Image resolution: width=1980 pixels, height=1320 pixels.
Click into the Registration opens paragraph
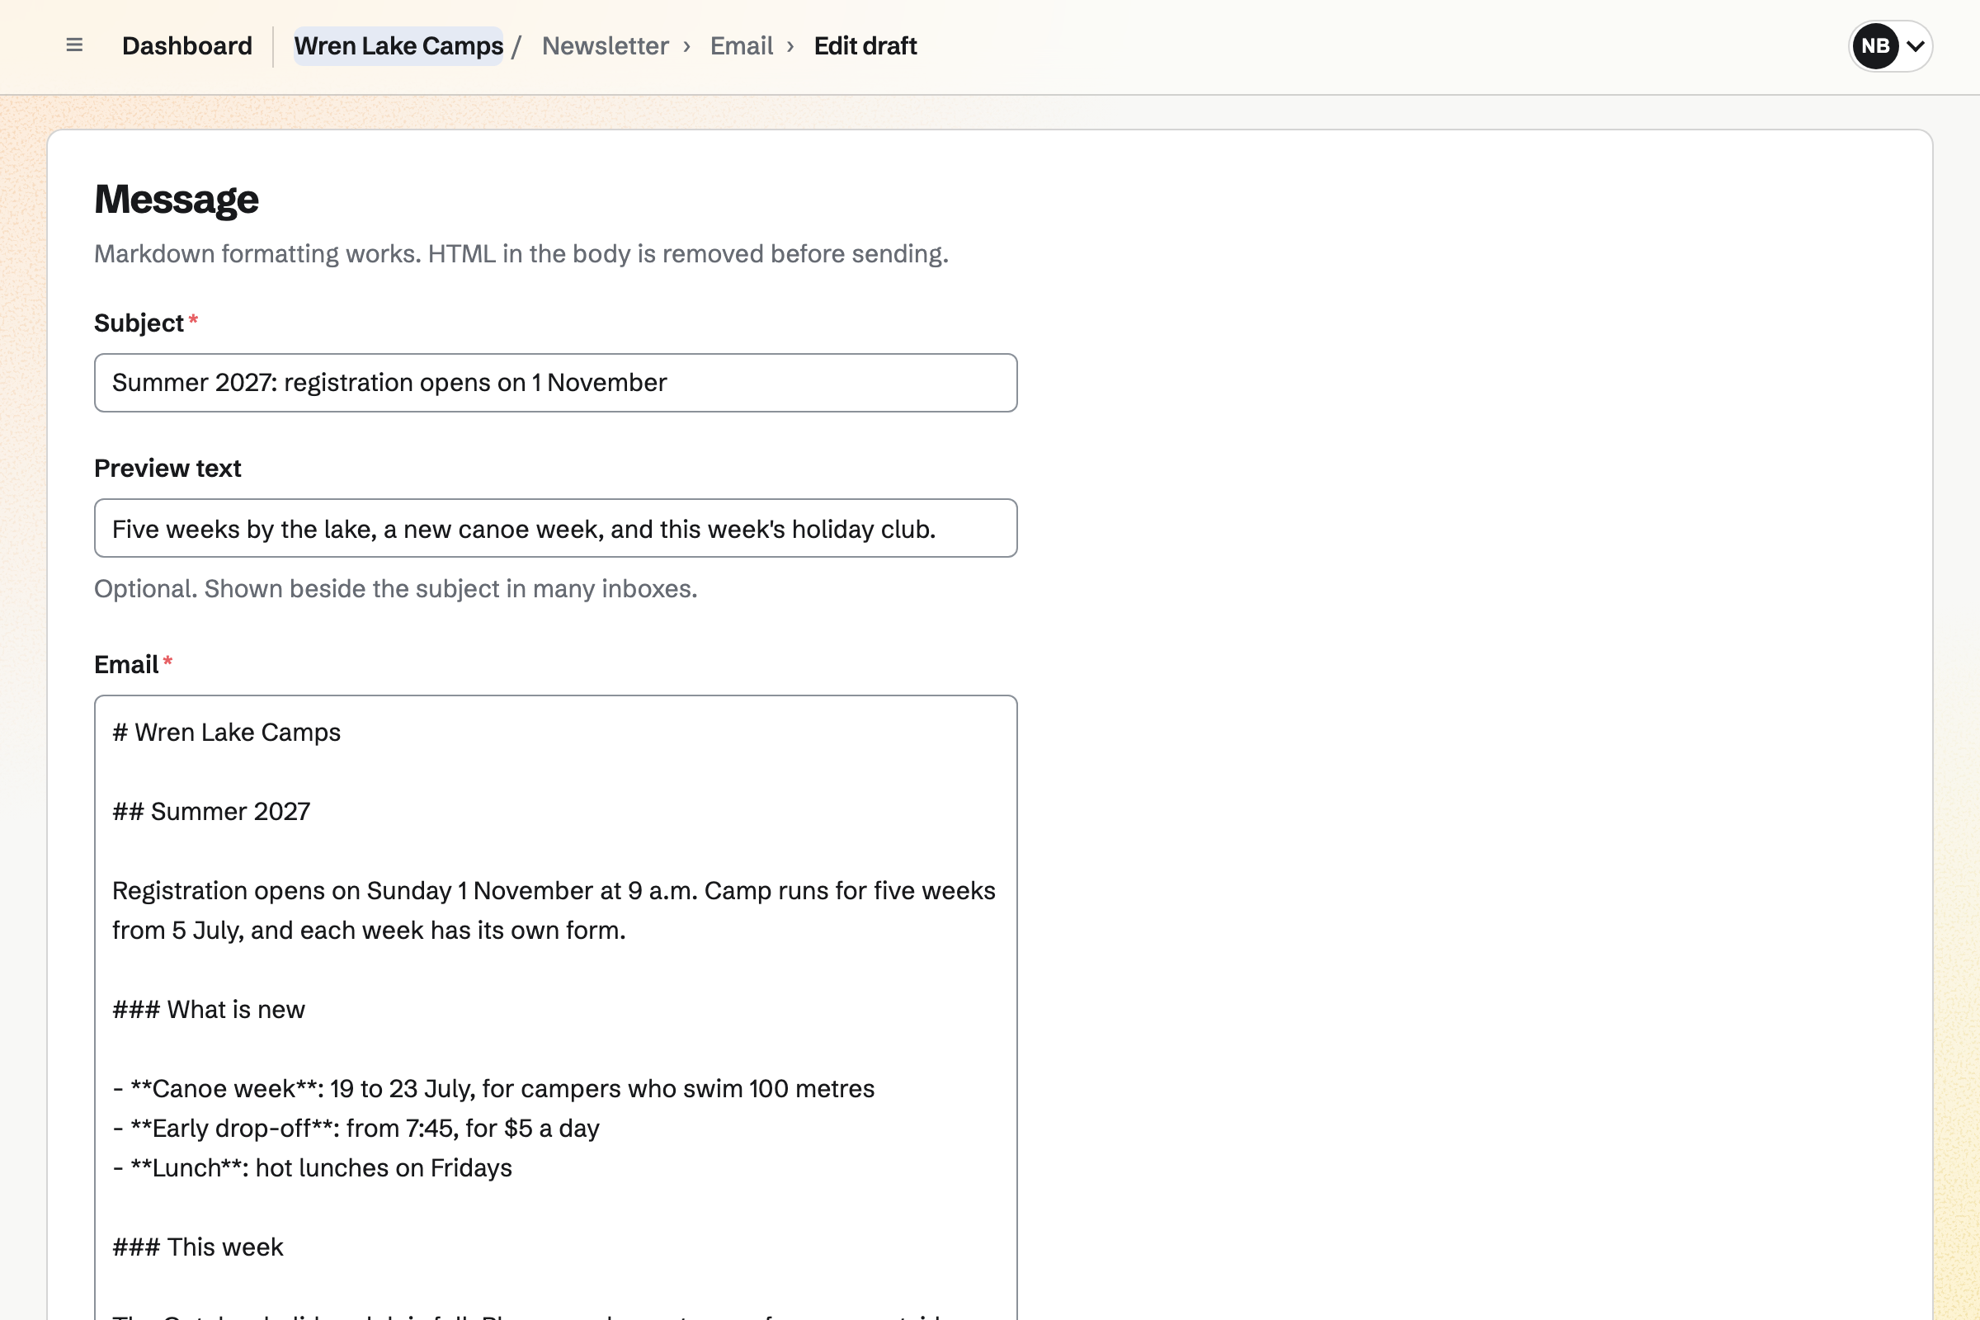[554, 911]
